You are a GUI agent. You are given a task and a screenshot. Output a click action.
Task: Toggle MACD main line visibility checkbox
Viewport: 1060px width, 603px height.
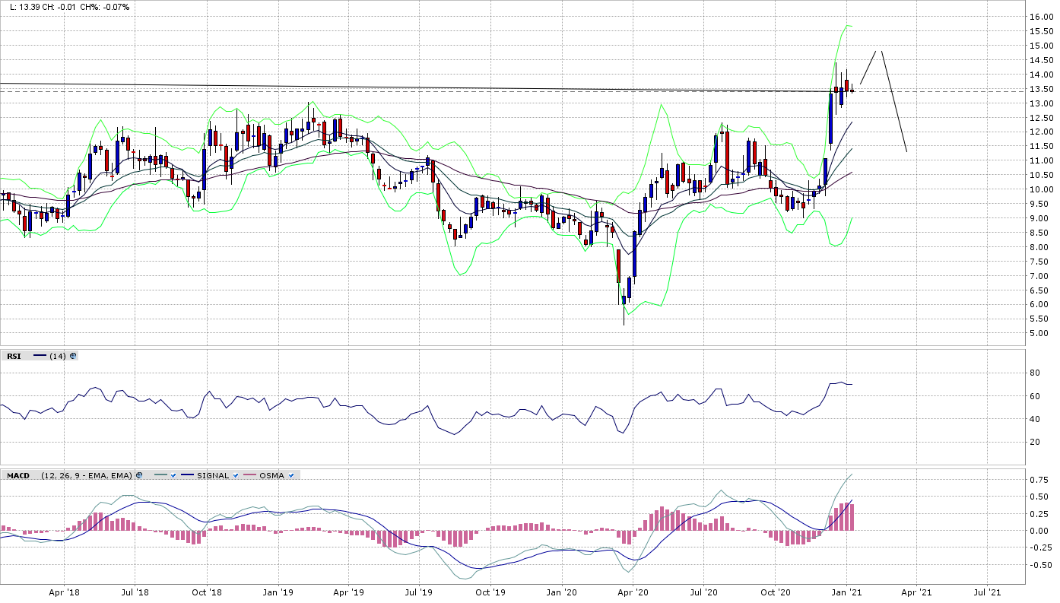[173, 475]
